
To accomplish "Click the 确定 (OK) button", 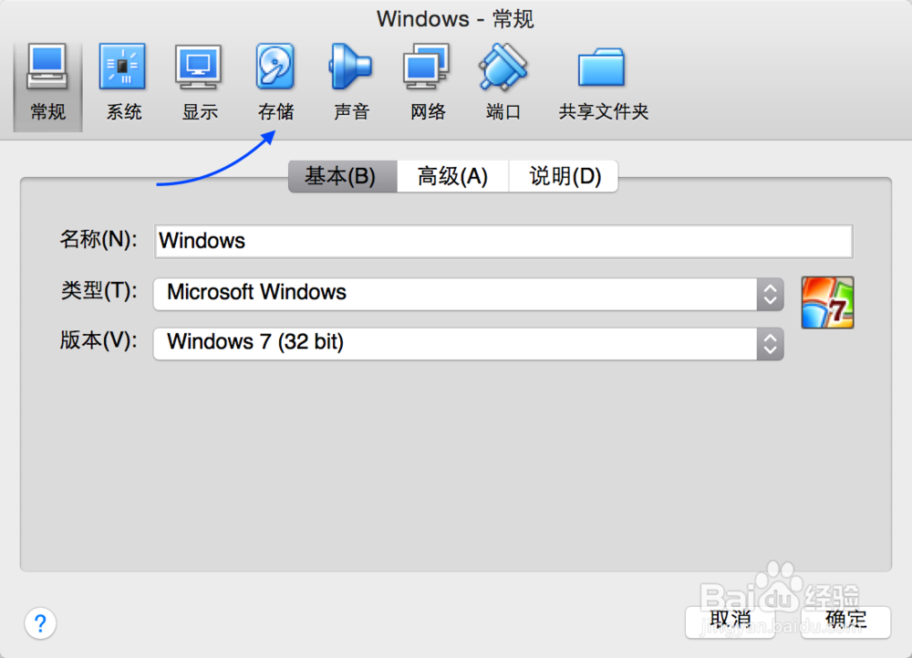I will click(845, 620).
